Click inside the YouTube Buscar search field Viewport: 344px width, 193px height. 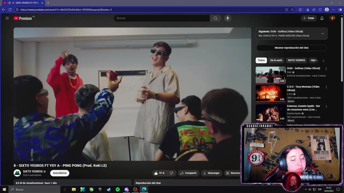coord(162,18)
